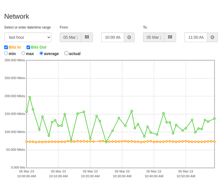The height and width of the screenshot is (179, 222).
Task: Click the '300.000 Mbits' axis label
Action: click(x=15, y=60)
